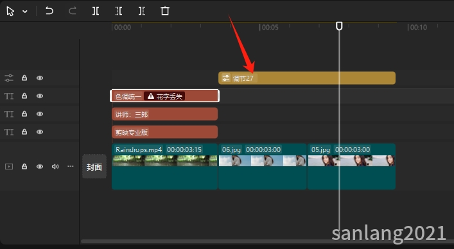Image resolution: width=454 pixels, height=249 pixels.
Task: Lock the 讲师：三郎 text track
Action: tap(24, 114)
